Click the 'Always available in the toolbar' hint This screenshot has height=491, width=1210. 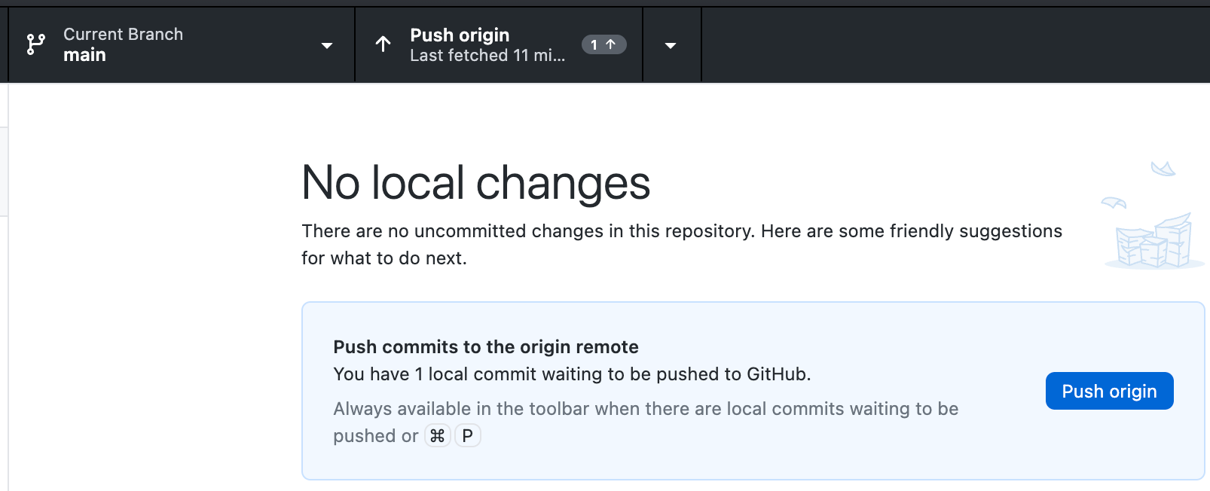(646, 422)
